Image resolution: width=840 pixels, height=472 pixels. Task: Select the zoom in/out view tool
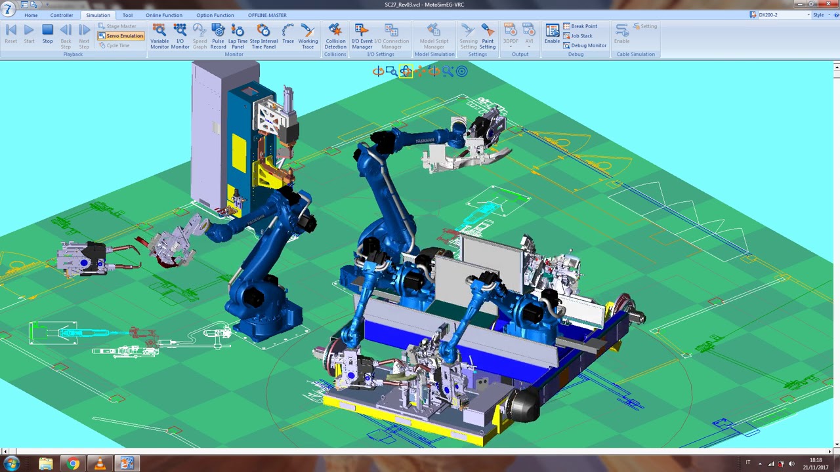[x=448, y=71]
